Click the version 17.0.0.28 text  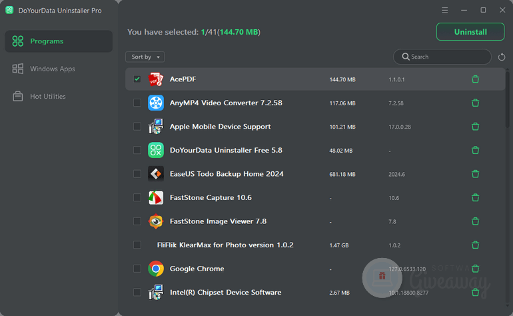coord(400,127)
